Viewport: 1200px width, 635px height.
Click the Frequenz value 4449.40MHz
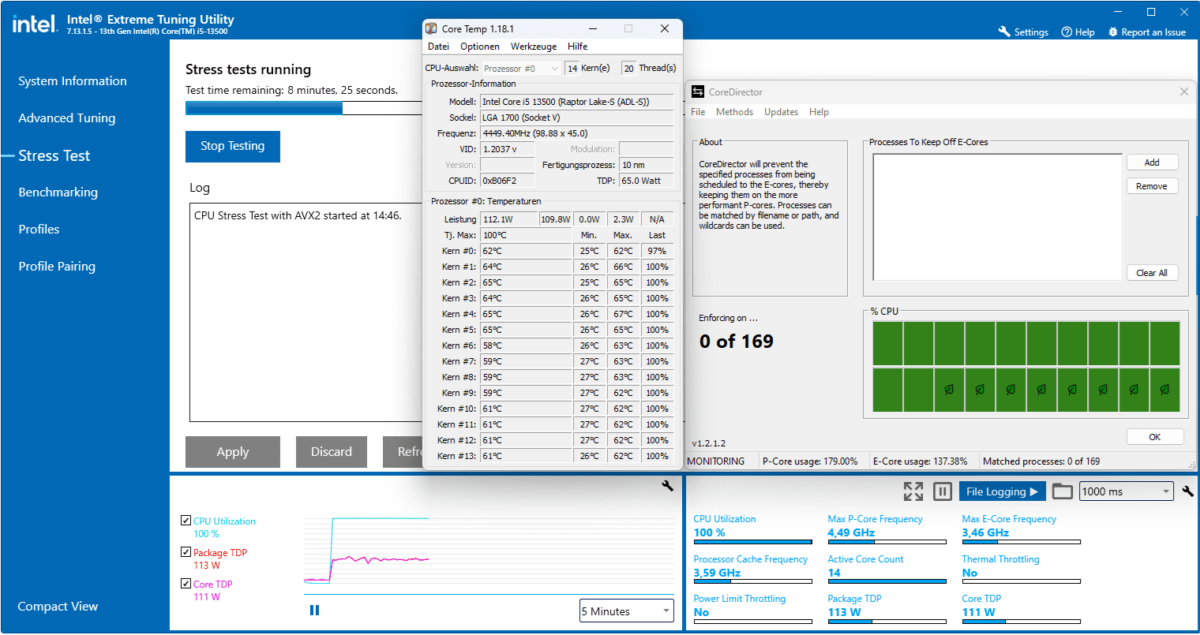coord(576,133)
